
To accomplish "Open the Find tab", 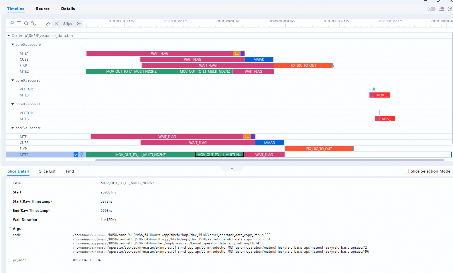I will coord(70,171).
